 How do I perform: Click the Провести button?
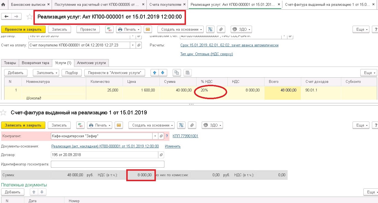pos(88,30)
